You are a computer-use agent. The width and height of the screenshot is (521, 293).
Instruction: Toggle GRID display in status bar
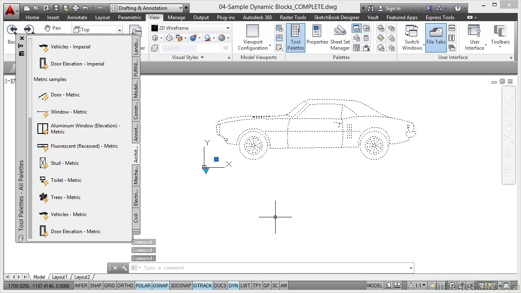(109, 286)
